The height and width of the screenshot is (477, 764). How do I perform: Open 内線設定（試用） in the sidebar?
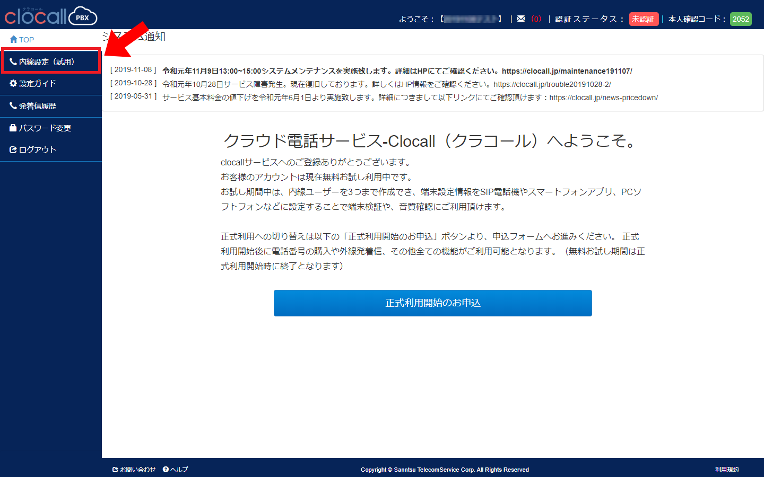click(51, 61)
